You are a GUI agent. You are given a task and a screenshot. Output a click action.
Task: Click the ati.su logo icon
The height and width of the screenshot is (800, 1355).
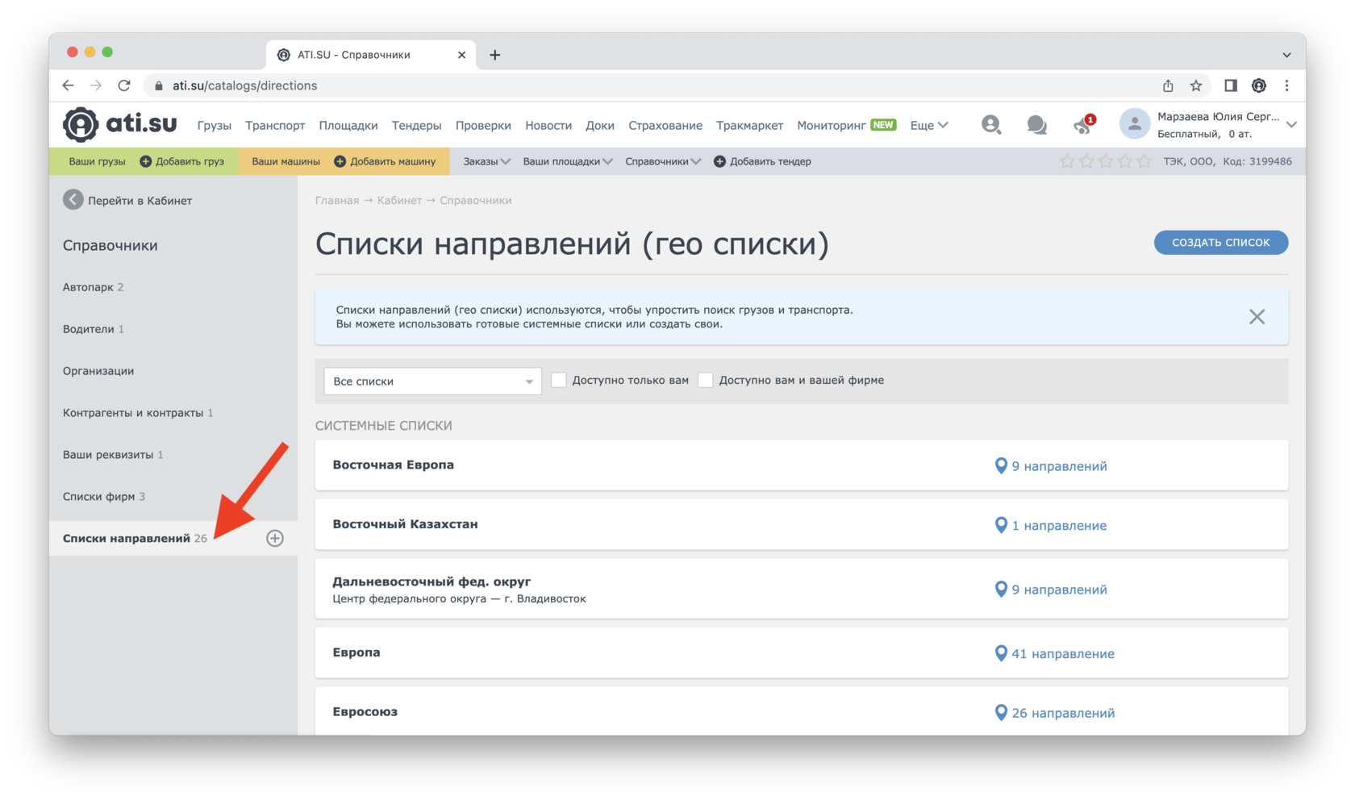[x=81, y=124]
